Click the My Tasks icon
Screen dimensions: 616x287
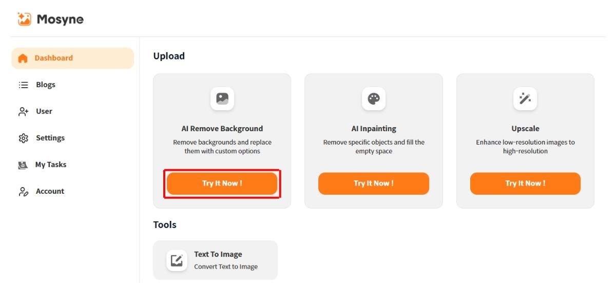[23, 165]
